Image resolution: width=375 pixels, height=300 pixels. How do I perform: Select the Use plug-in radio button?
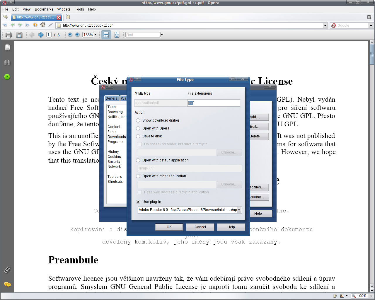point(138,202)
